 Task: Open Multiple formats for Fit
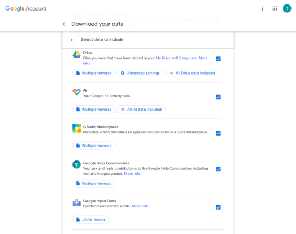94,110
